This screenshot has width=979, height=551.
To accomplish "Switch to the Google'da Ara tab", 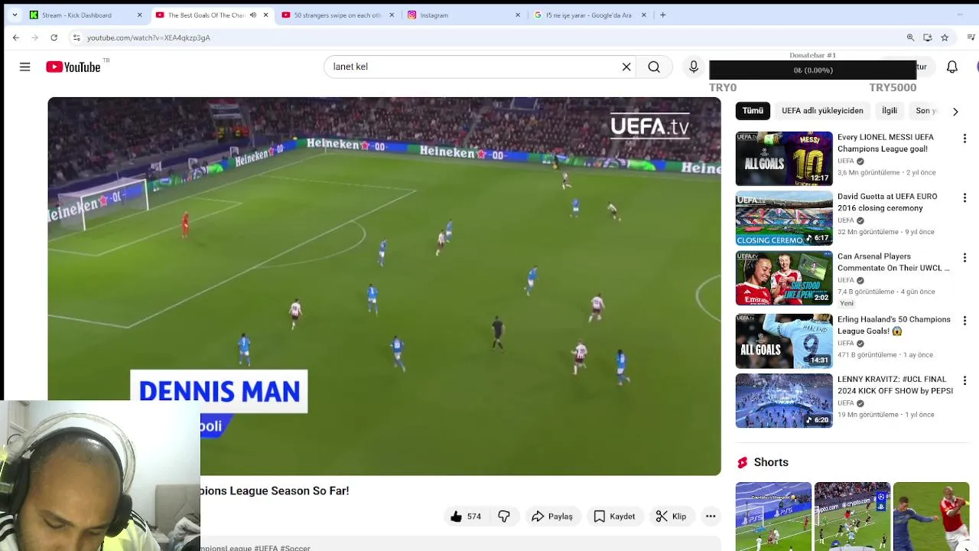I will (589, 15).
